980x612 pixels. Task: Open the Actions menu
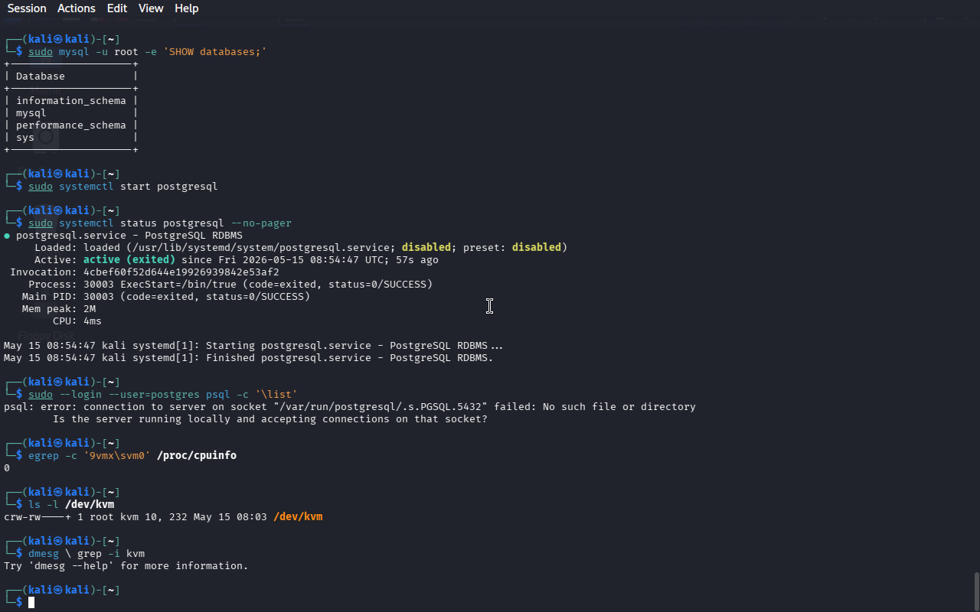(77, 8)
